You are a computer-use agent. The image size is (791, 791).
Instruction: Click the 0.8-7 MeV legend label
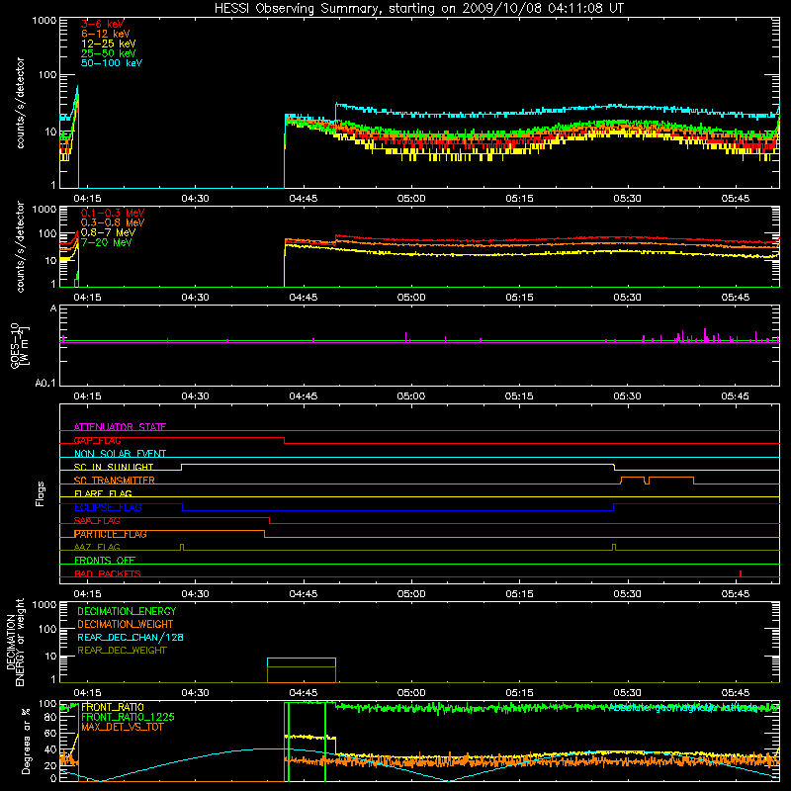coord(109,233)
